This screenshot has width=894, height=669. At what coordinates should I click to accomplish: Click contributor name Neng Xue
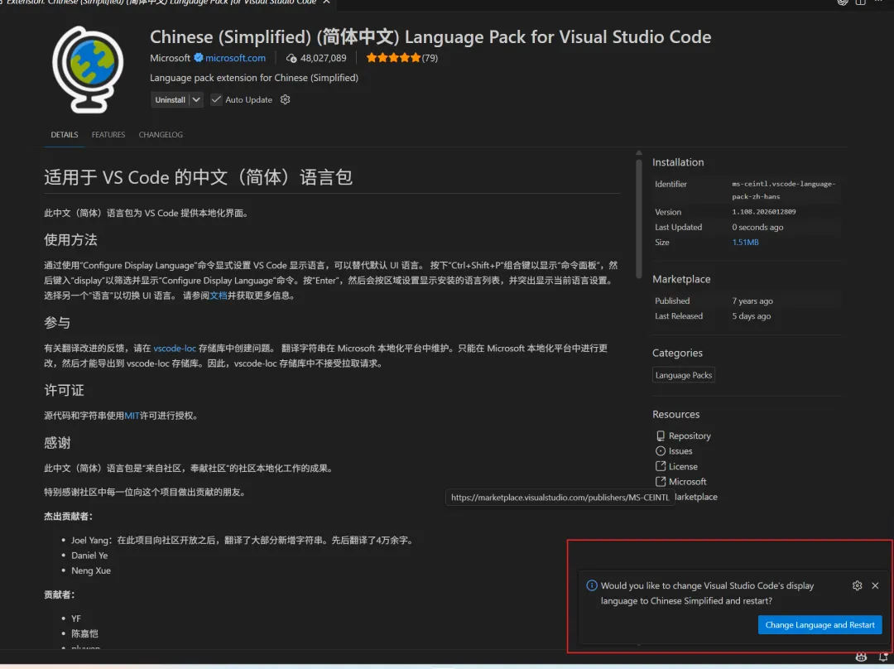click(x=91, y=571)
